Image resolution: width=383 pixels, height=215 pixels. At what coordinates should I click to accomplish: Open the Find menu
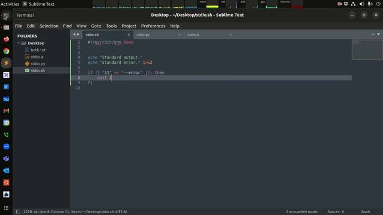pos(68,26)
